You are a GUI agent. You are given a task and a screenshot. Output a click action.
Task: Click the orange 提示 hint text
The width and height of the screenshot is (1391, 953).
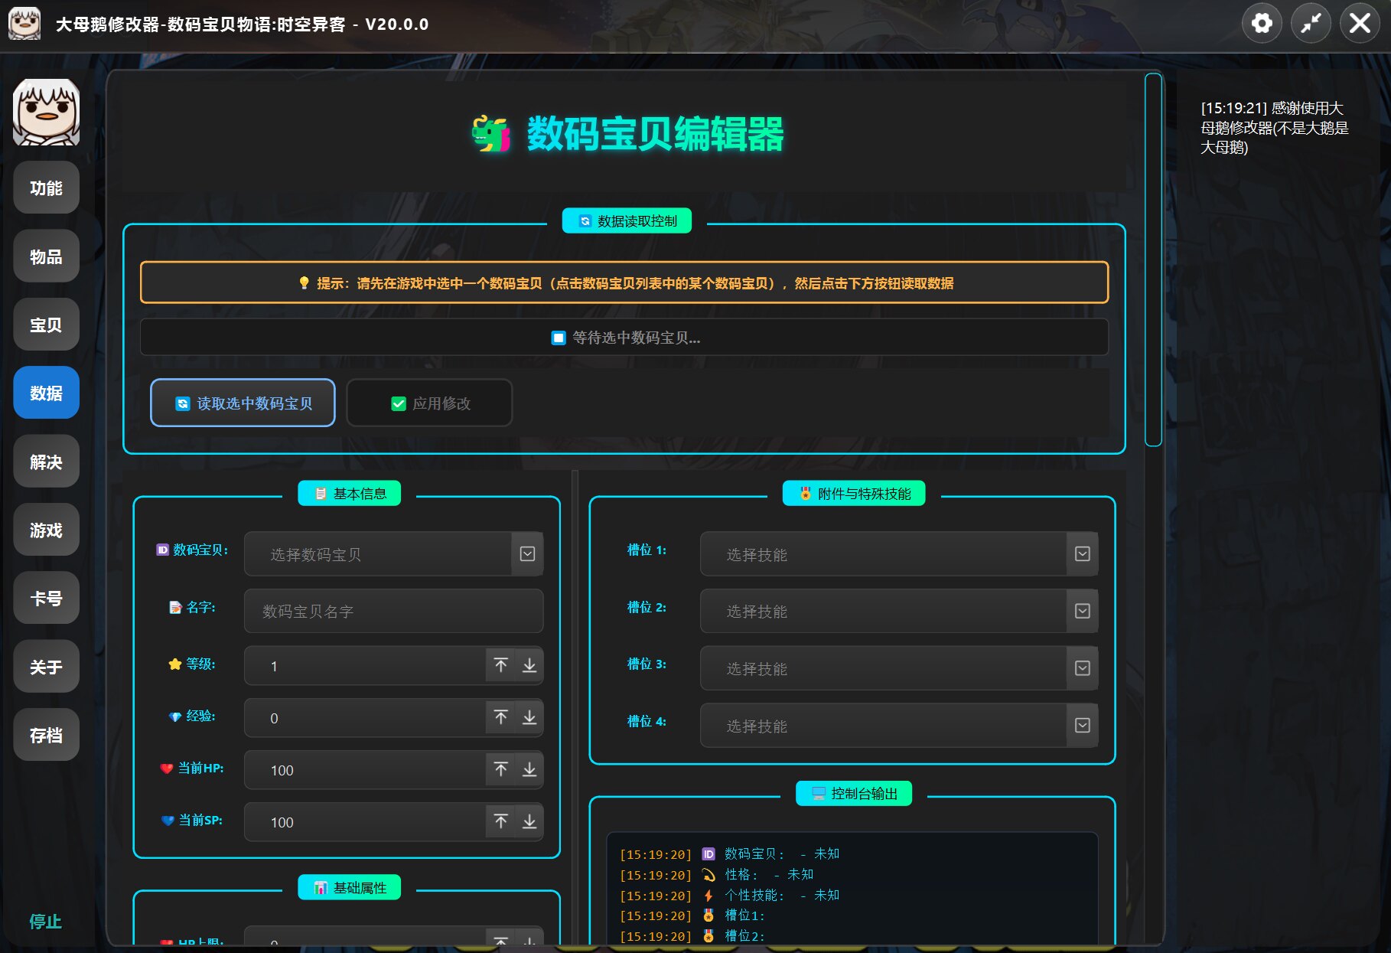point(624,282)
